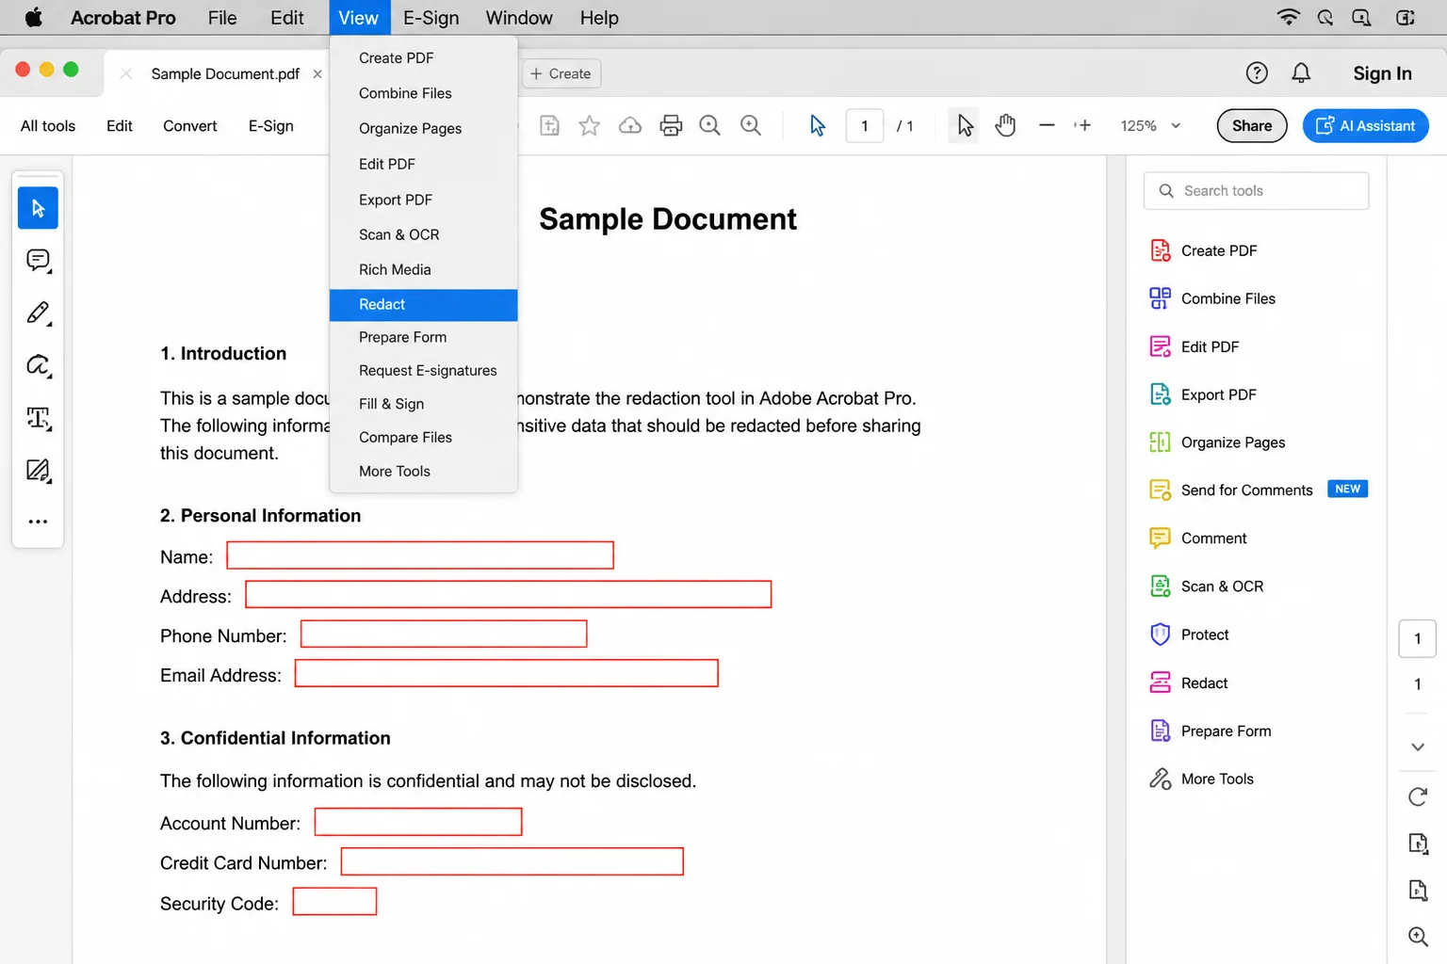Close the Sample Document.pdf tab
This screenshot has width=1447, height=964.
point(317,74)
